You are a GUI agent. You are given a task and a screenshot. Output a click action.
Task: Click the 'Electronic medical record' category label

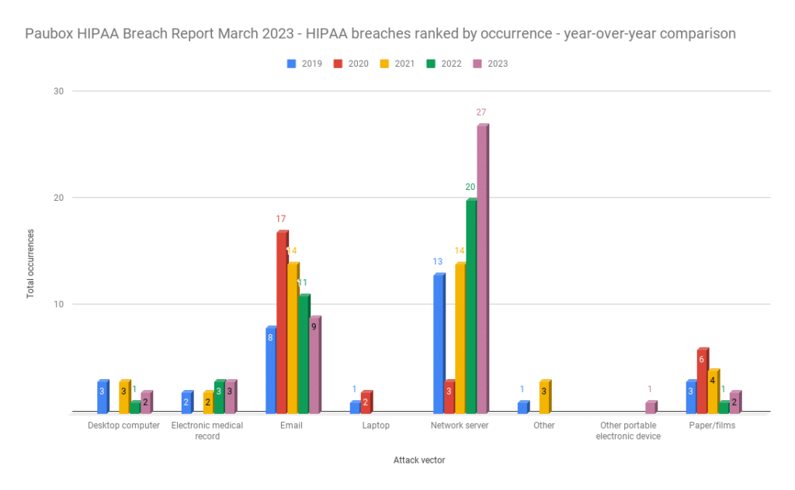point(207,430)
